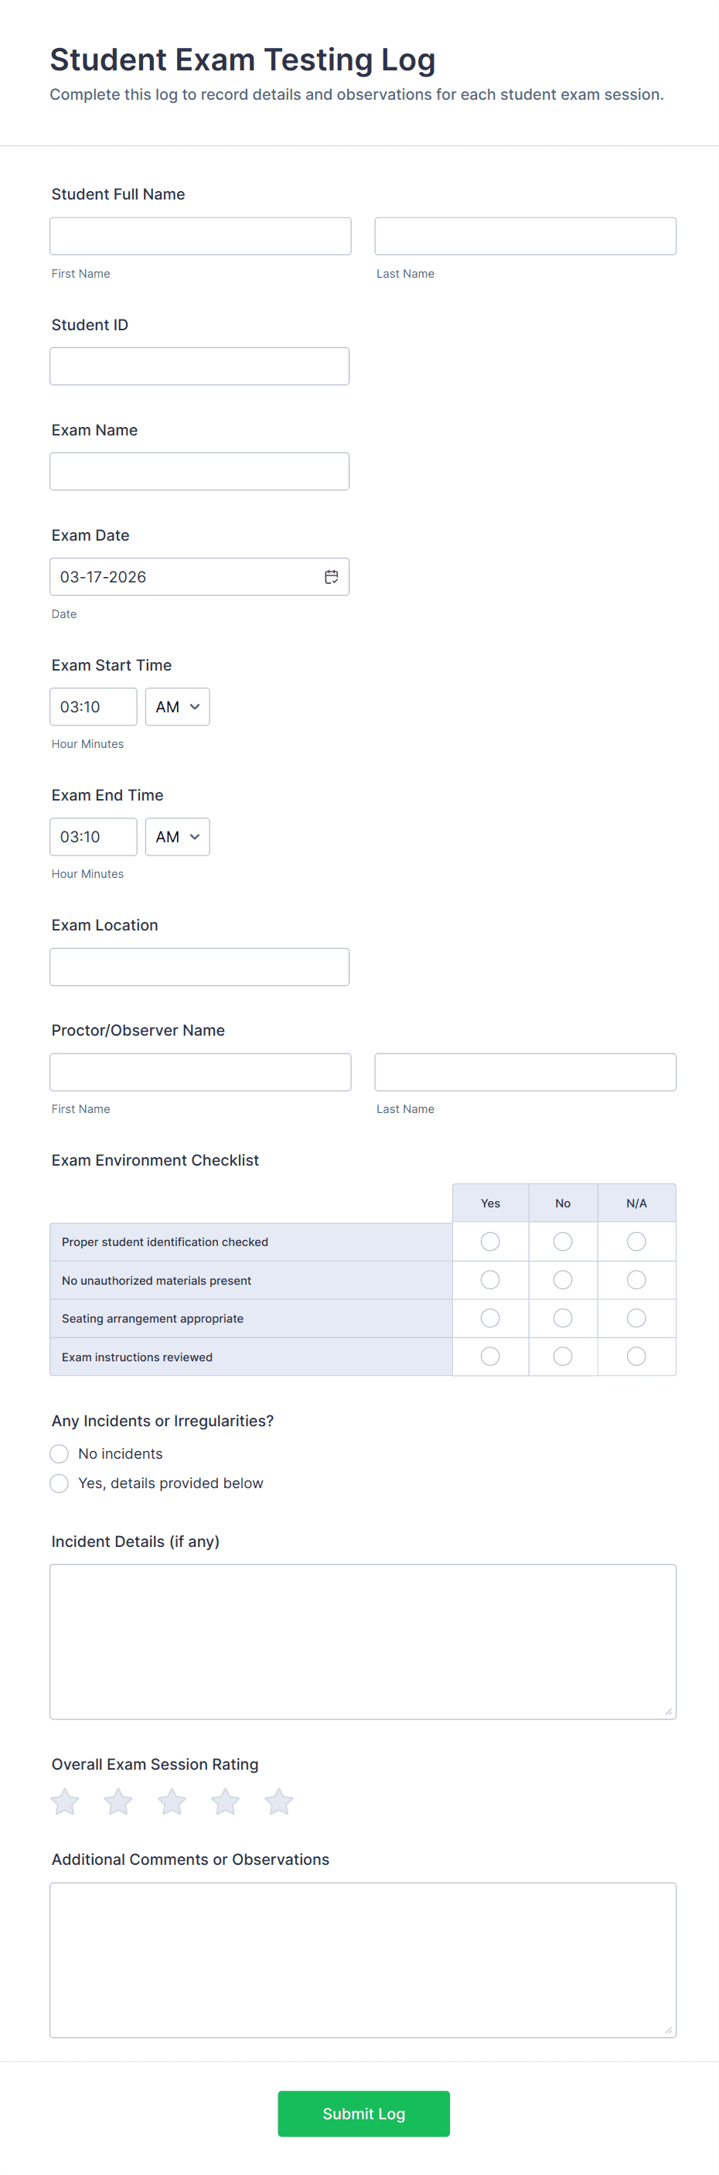
Task: Click the Submit Log button
Action: [363, 2113]
